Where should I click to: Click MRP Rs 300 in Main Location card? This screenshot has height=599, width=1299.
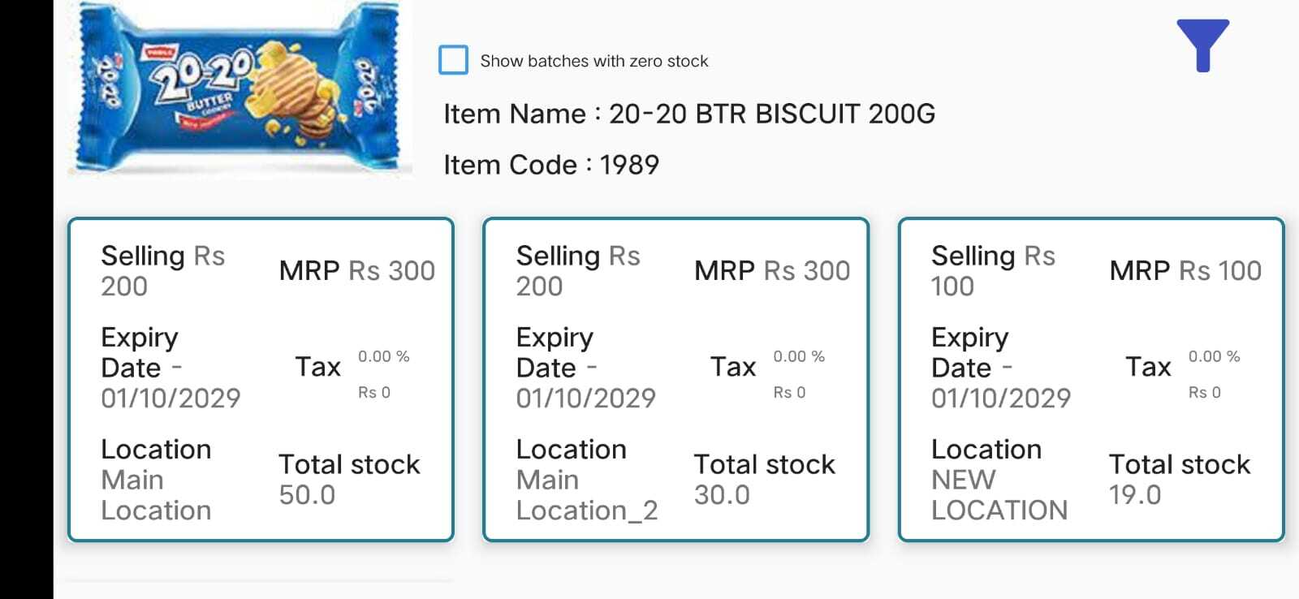pyautogui.click(x=356, y=270)
